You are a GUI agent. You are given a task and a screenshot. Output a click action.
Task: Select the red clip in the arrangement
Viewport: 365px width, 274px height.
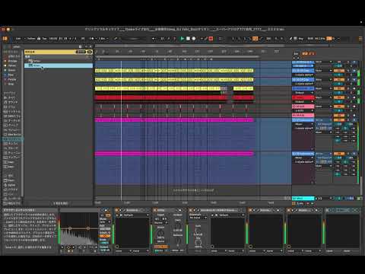click(x=161, y=97)
